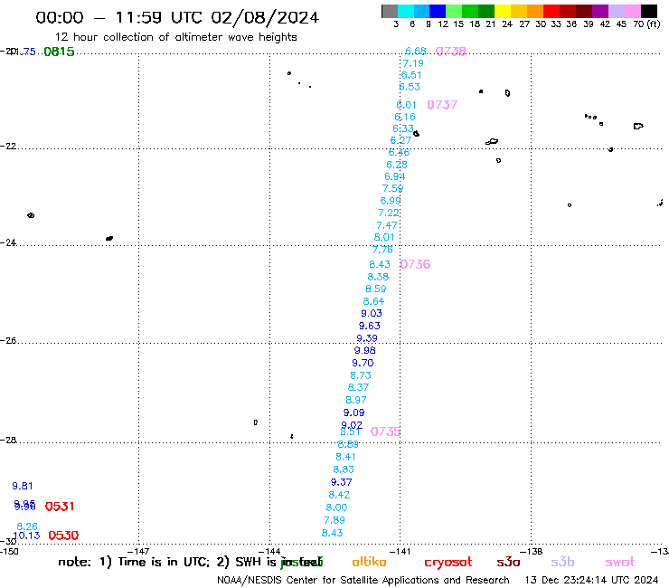Select the yellow legend color swatch
The width and height of the screenshot is (669, 588).
coord(503,11)
